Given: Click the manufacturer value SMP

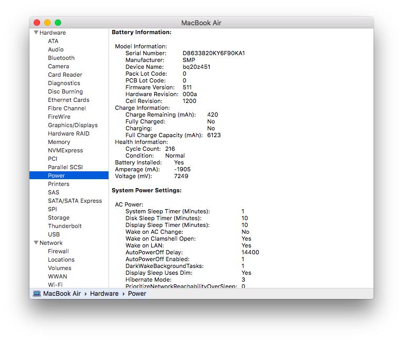Looking at the screenshot, I should click(189, 60).
